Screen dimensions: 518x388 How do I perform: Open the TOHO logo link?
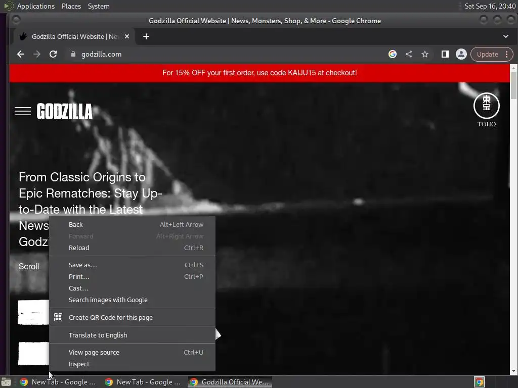[487, 110]
